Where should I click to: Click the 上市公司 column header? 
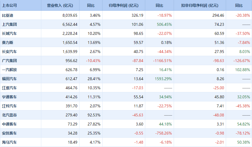point(9,5)
